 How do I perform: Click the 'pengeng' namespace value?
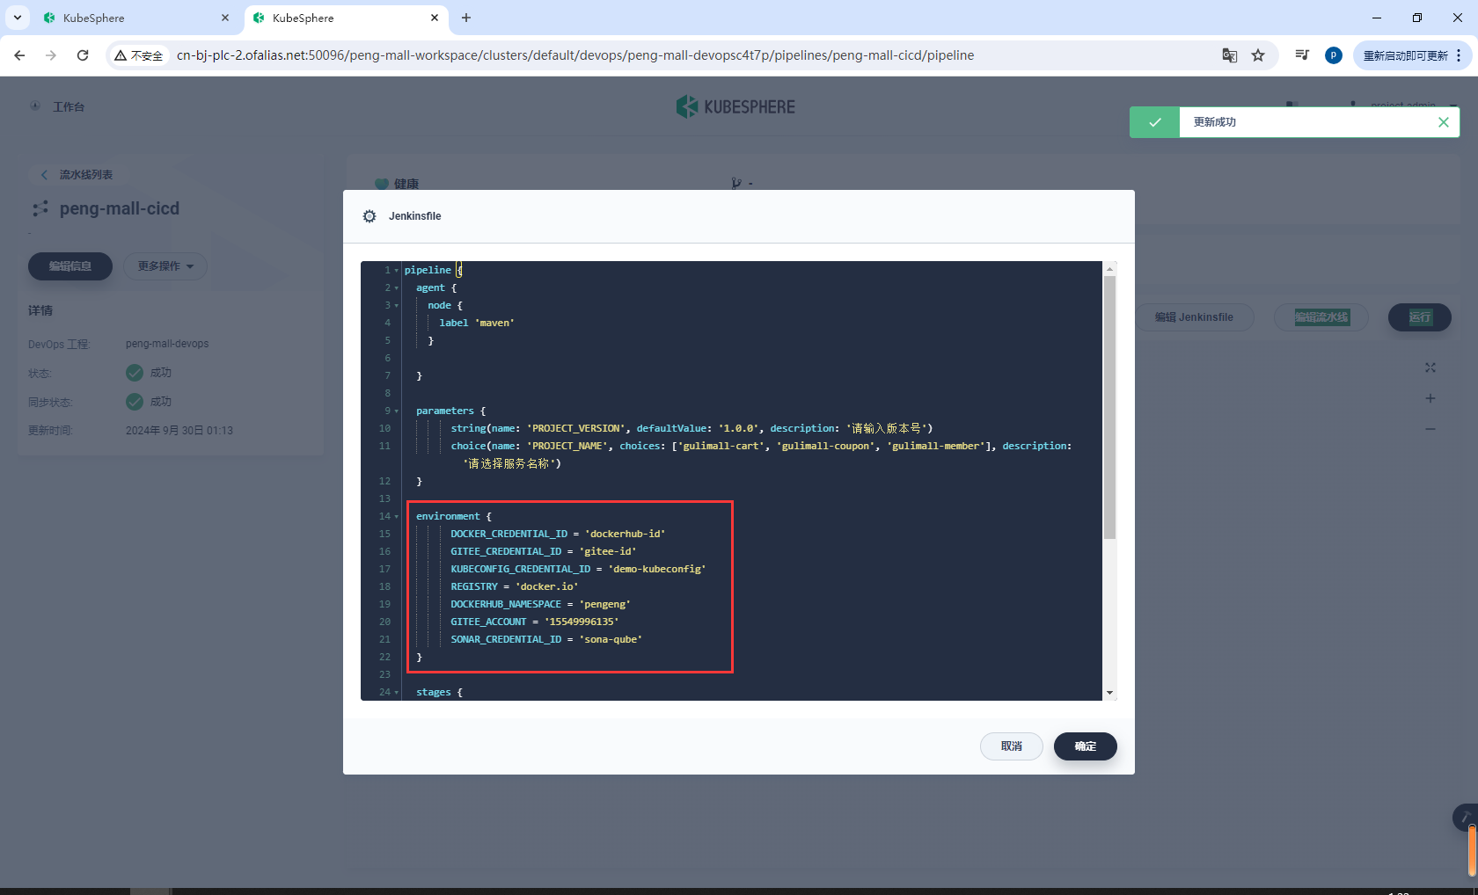click(x=604, y=604)
